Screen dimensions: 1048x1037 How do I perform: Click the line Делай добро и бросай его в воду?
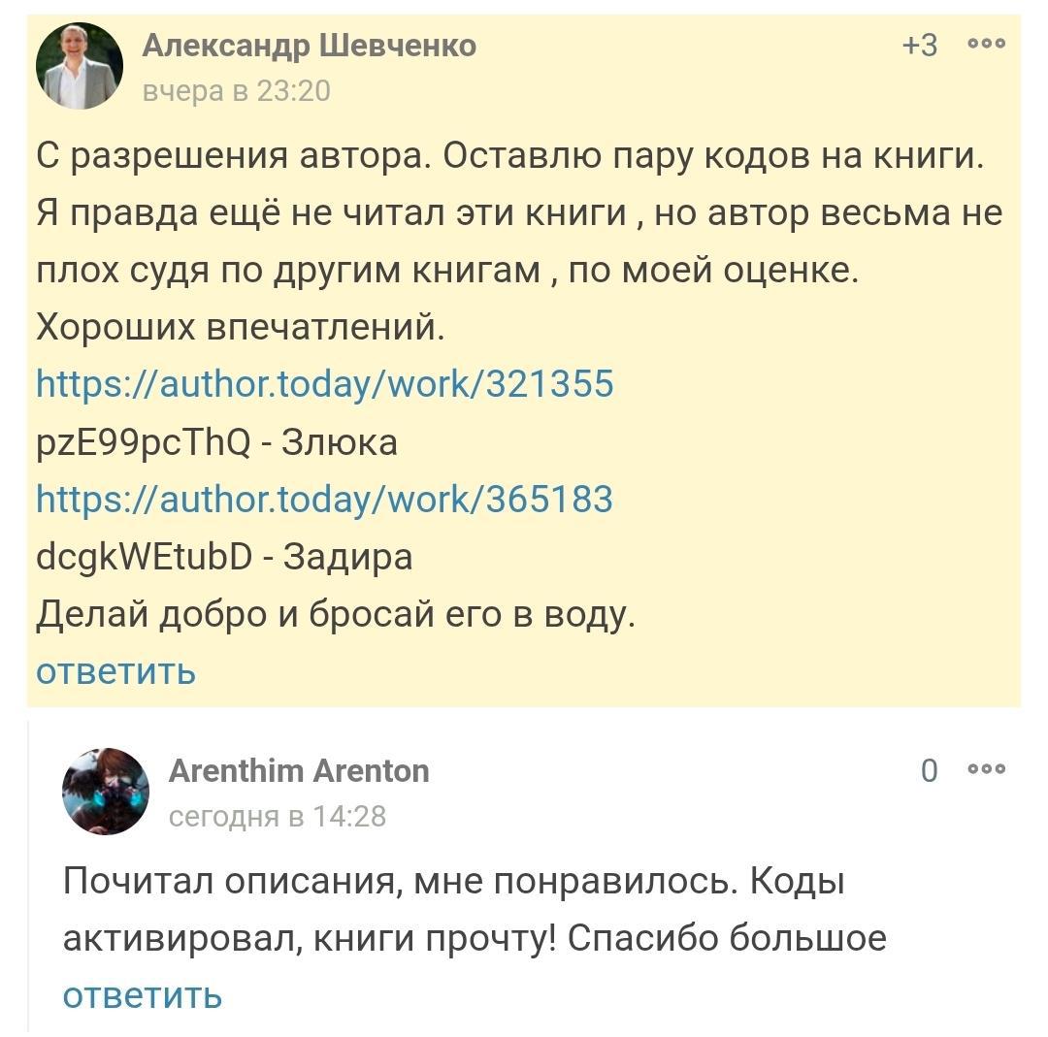click(336, 614)
